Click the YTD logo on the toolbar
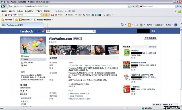Image resolution: width=182 pixels, height=110 pixels. tap(9, 15)
